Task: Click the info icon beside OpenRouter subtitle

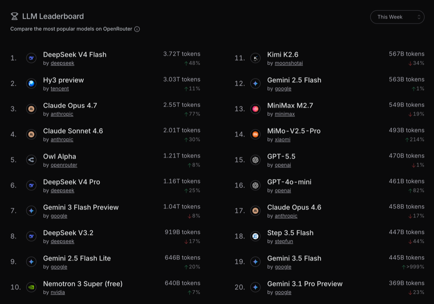Action: point(137,29)
